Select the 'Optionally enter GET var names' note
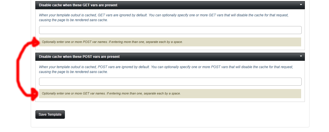 170,94
